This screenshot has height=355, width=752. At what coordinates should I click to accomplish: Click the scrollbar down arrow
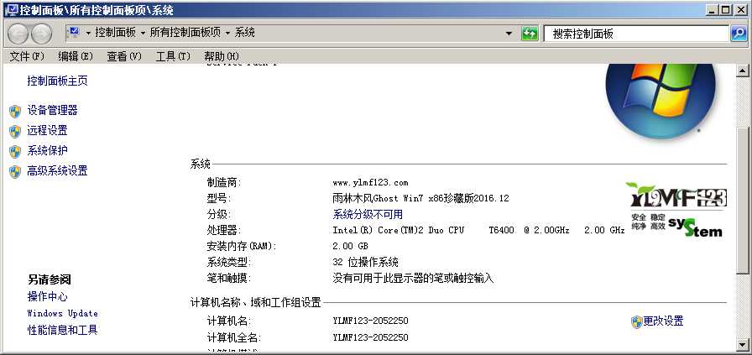click(x=743, y=344)
